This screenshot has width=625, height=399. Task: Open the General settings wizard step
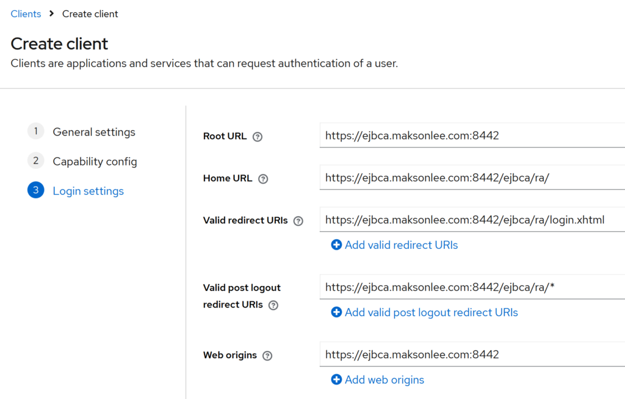pyautogui.click(x=94, y=132)
